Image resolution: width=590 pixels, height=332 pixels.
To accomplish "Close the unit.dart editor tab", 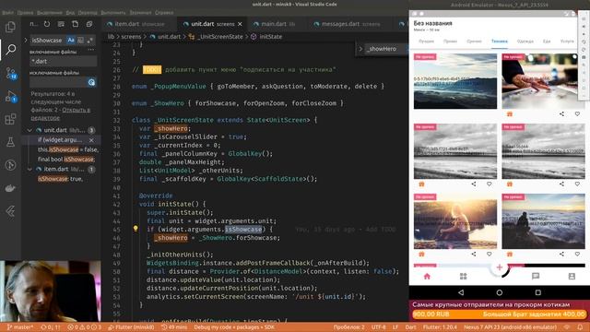I will 240,24.
